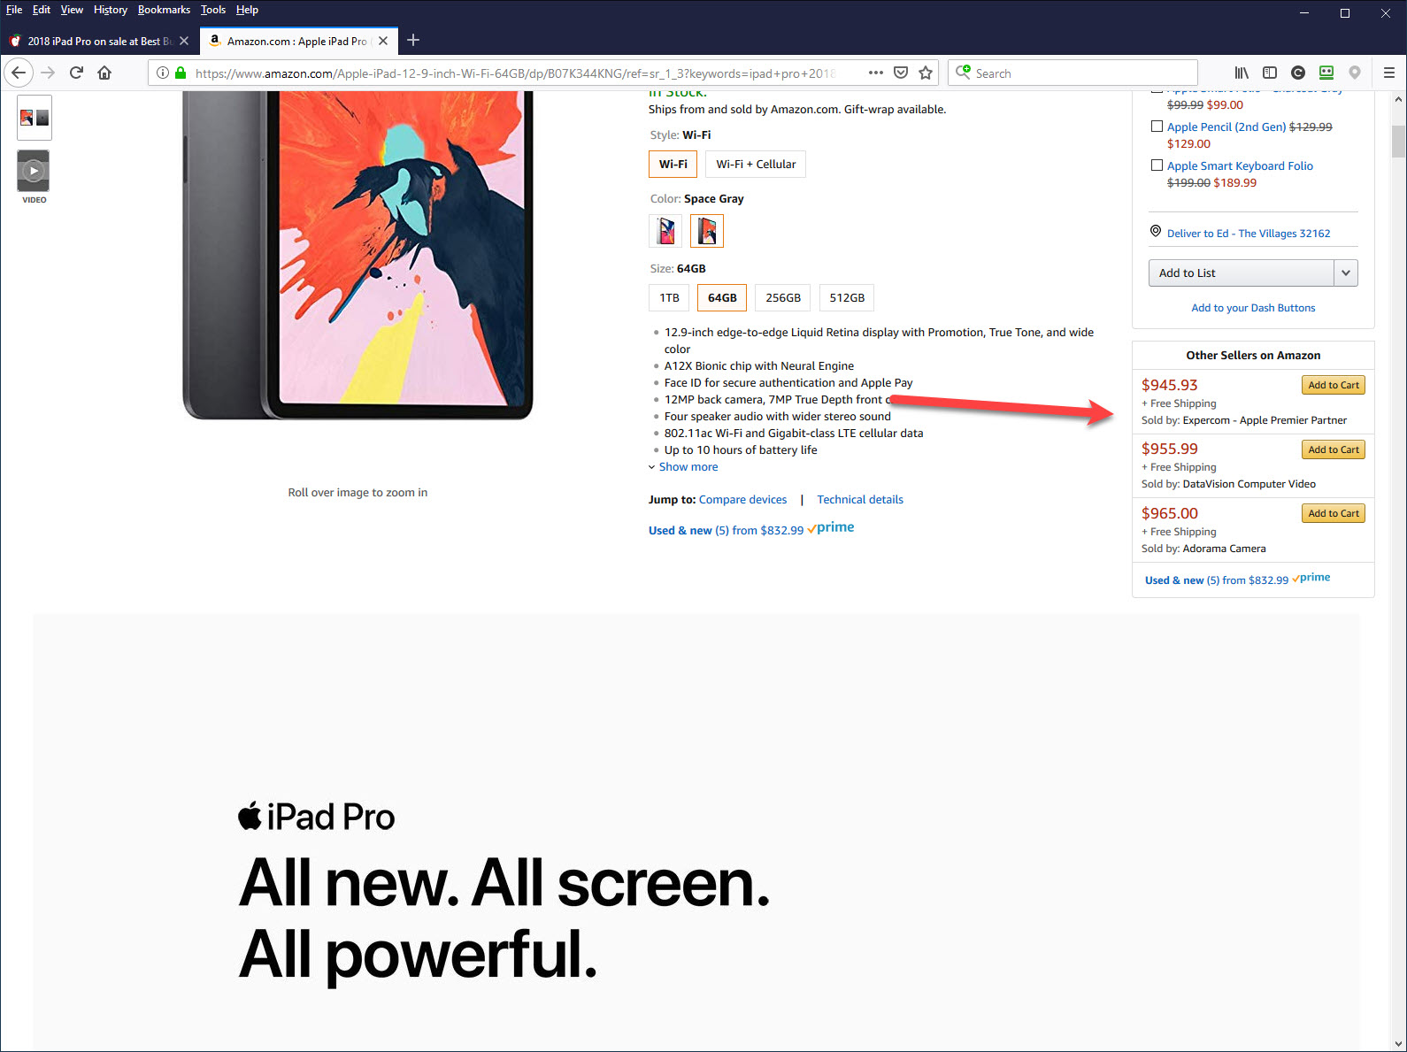The width and height of the screenshot is (1407, 1052).
Task: Choose the 1TB size option
Action: pos(669,297)
